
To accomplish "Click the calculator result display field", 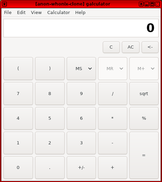I will pos(81,28).
